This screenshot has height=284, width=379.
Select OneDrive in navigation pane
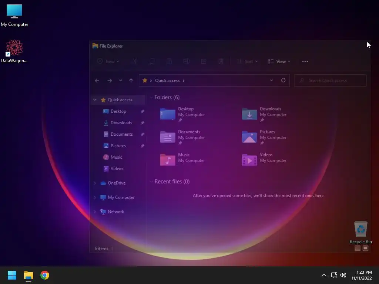click(117, 183)
